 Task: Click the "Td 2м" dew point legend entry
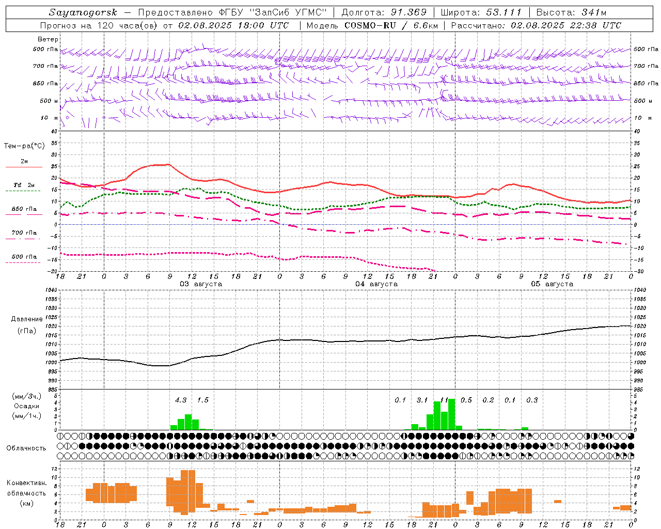(24, 185)
